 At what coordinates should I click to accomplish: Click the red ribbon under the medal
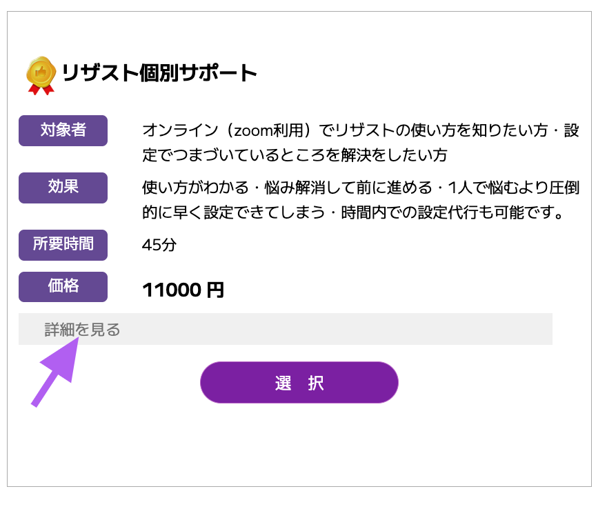click(x=41, y=88)
